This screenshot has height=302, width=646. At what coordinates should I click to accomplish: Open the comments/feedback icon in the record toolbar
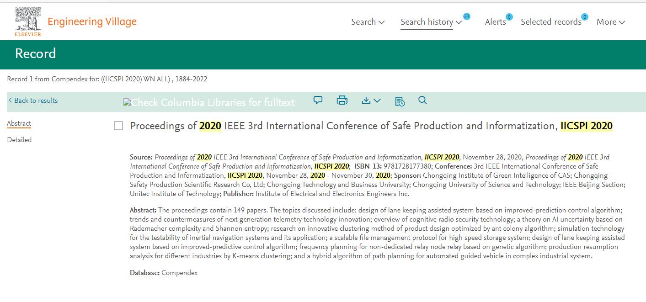(x=317, y=100)
